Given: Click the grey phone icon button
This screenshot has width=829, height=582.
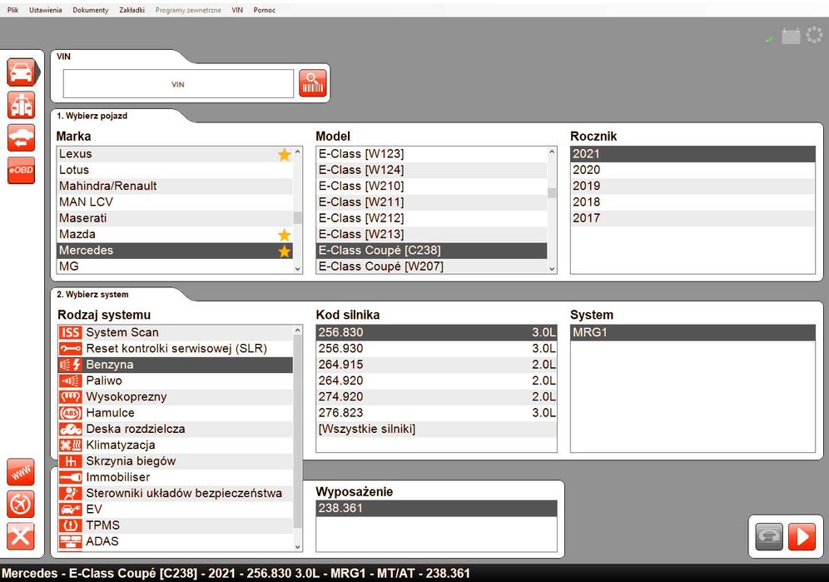Looking at the screenshot, I should [769, 536].
